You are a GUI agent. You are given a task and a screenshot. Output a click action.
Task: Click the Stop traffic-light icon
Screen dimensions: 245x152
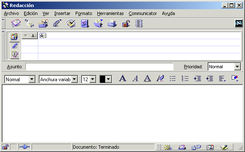[x=139, y=23]
